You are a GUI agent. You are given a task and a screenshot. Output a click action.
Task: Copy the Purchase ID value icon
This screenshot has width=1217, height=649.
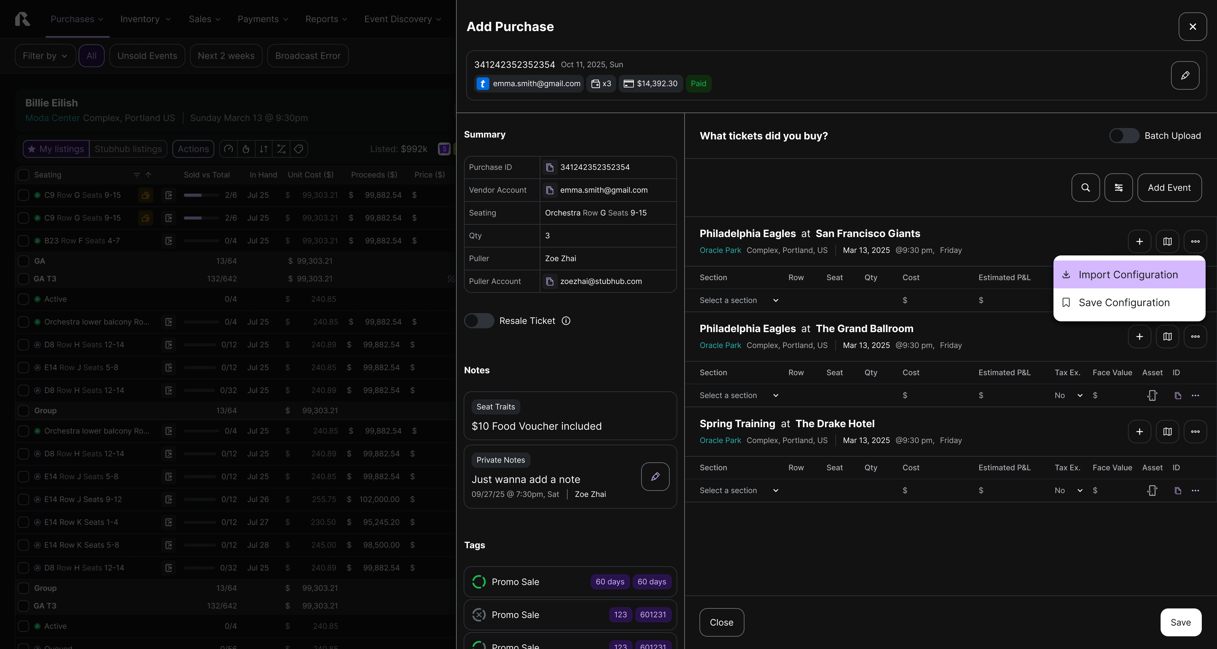550,168
